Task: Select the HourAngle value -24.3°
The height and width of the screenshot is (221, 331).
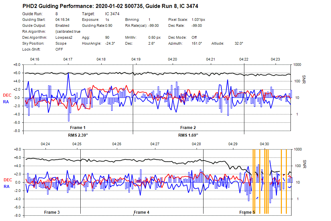Action: [x=110, y=43]
